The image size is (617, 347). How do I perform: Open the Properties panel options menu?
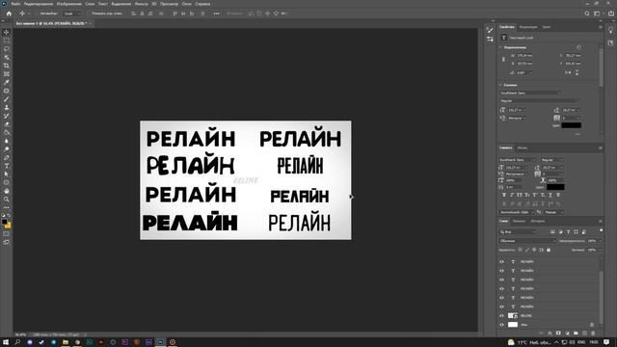[x=601, y=27]
